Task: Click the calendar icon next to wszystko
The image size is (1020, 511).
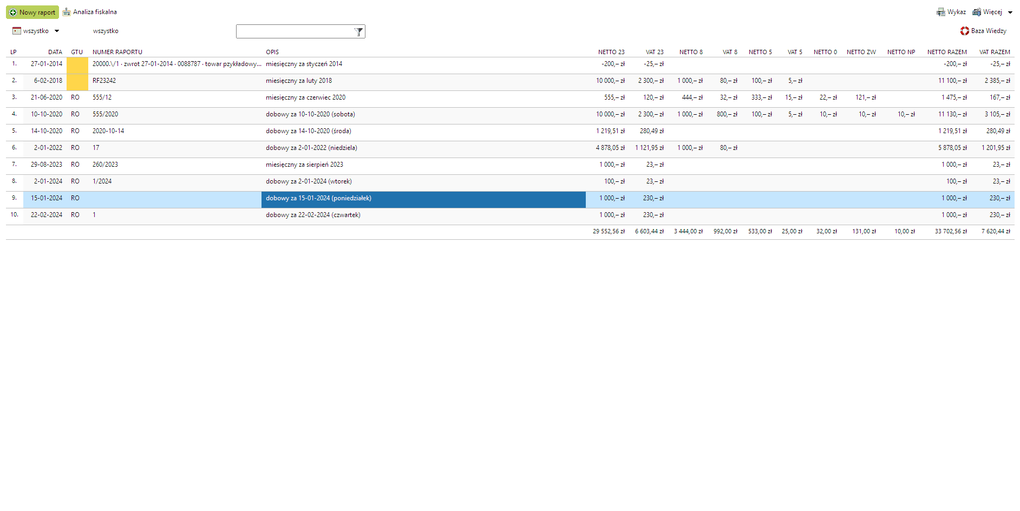Action: (x=17, y=31)
